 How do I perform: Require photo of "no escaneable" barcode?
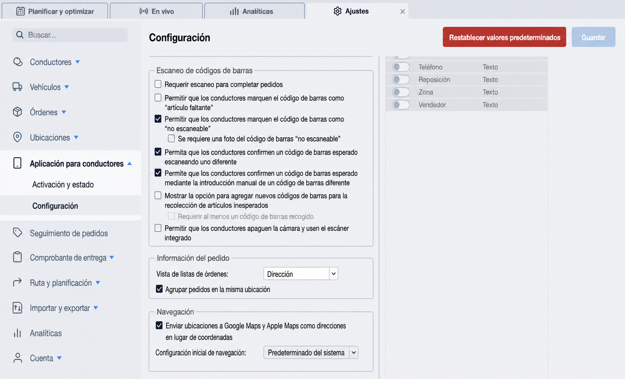[171, 138]
